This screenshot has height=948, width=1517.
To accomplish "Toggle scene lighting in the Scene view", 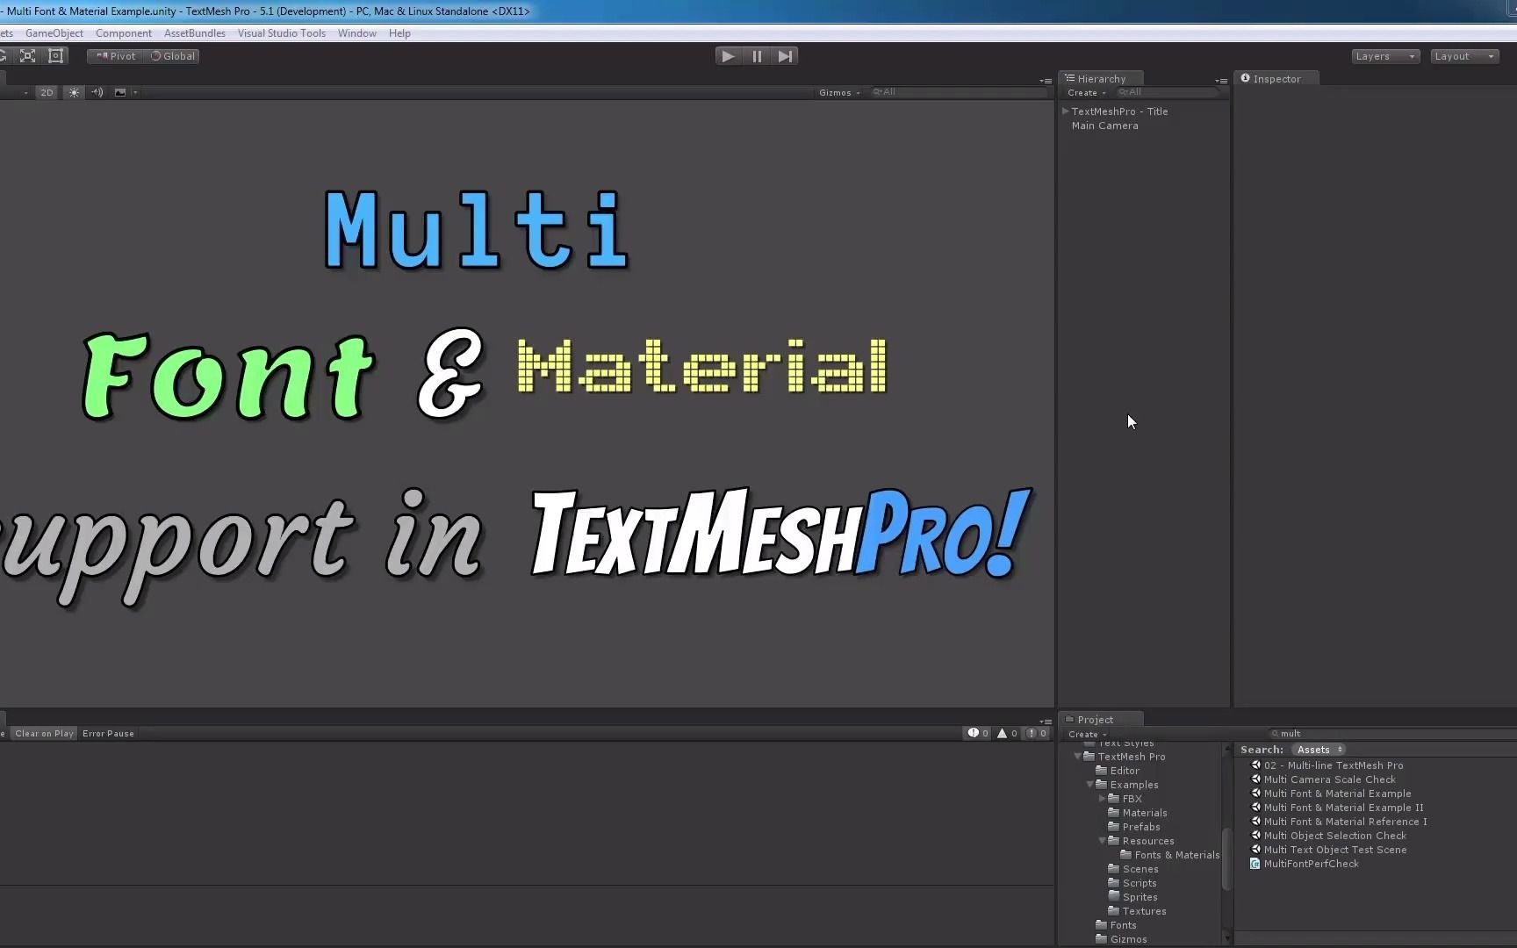I will [x=74, y=92].
